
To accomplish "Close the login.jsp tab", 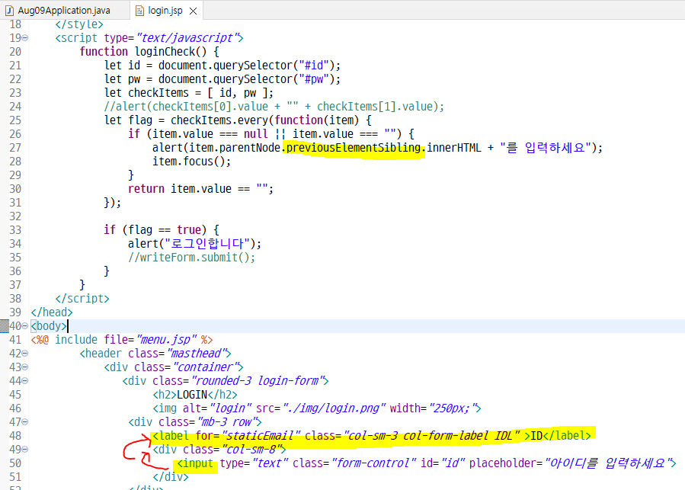I will (193, 11).
